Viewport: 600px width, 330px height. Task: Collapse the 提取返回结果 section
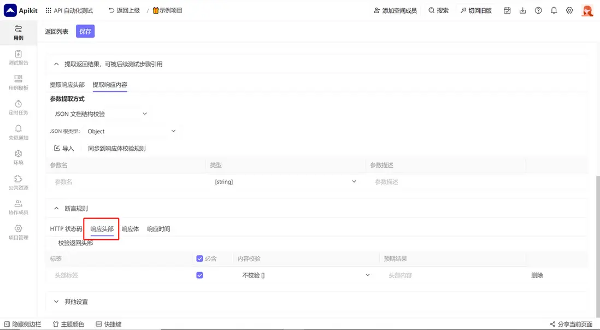pyautogui.click(x=56, y=64)
